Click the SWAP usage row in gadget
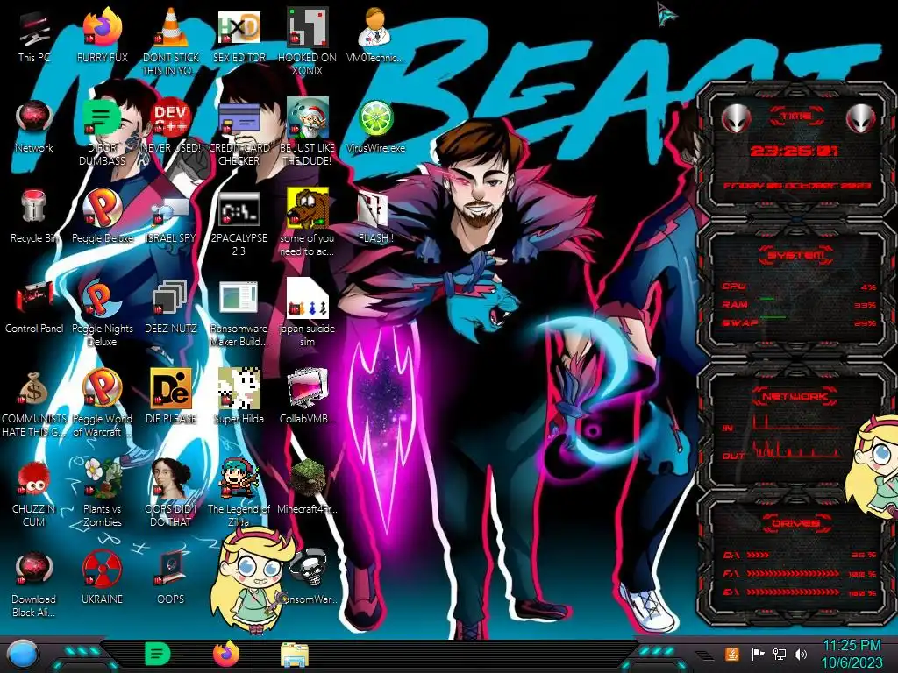 coord(800,322)
